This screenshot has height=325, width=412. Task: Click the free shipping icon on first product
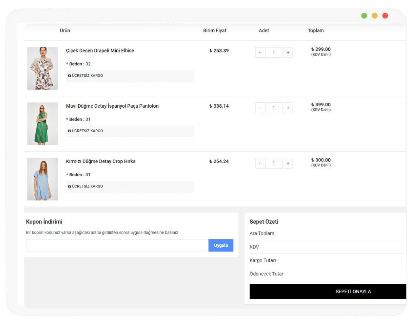coord(69,76)
